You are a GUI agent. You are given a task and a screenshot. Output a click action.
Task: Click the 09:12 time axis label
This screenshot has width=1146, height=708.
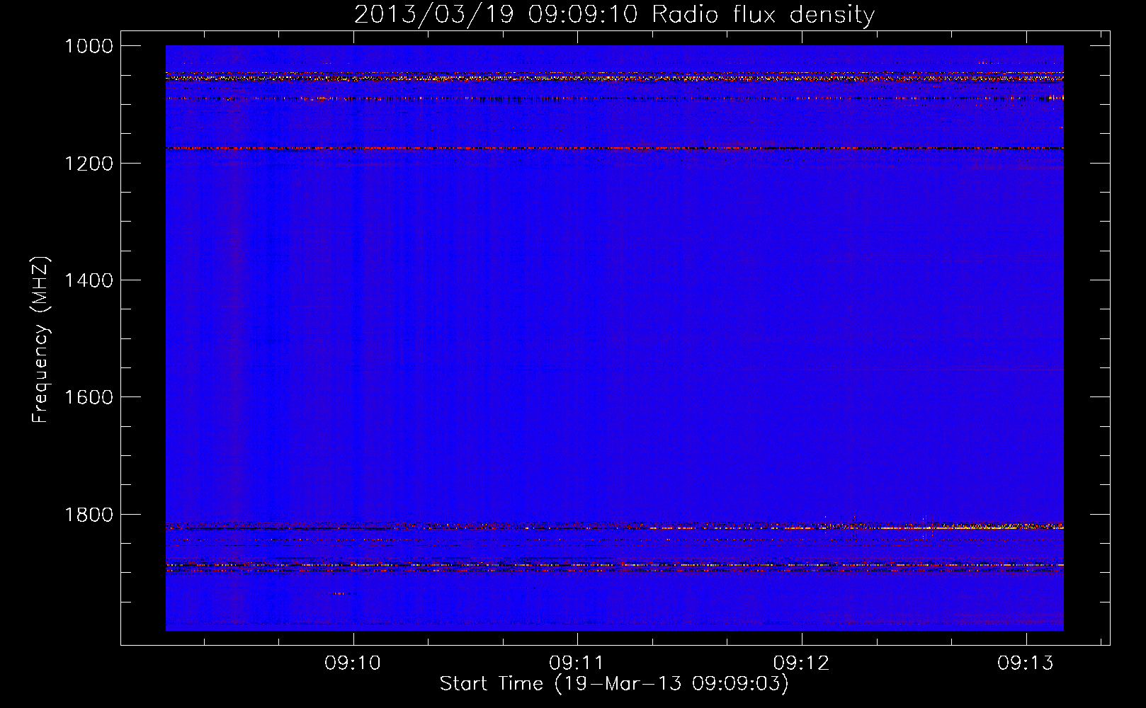(x=801, y=663)
